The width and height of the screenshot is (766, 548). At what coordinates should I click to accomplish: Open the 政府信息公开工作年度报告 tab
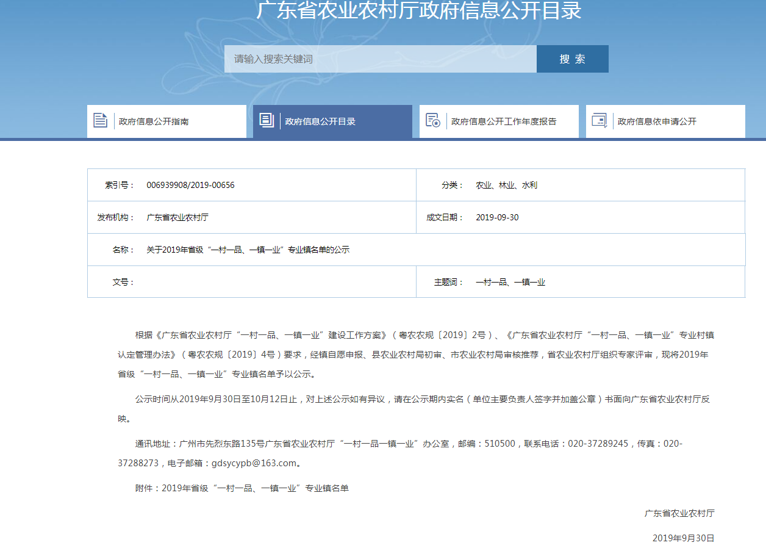point(499,121)
